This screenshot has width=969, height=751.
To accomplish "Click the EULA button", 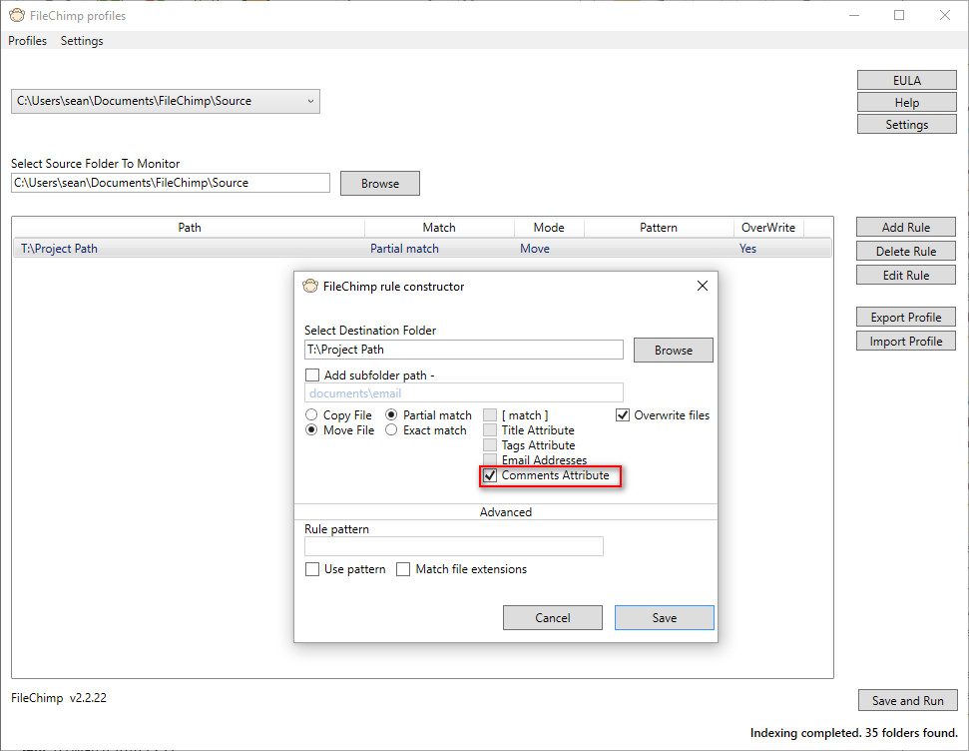I will (x=906, y=81).
